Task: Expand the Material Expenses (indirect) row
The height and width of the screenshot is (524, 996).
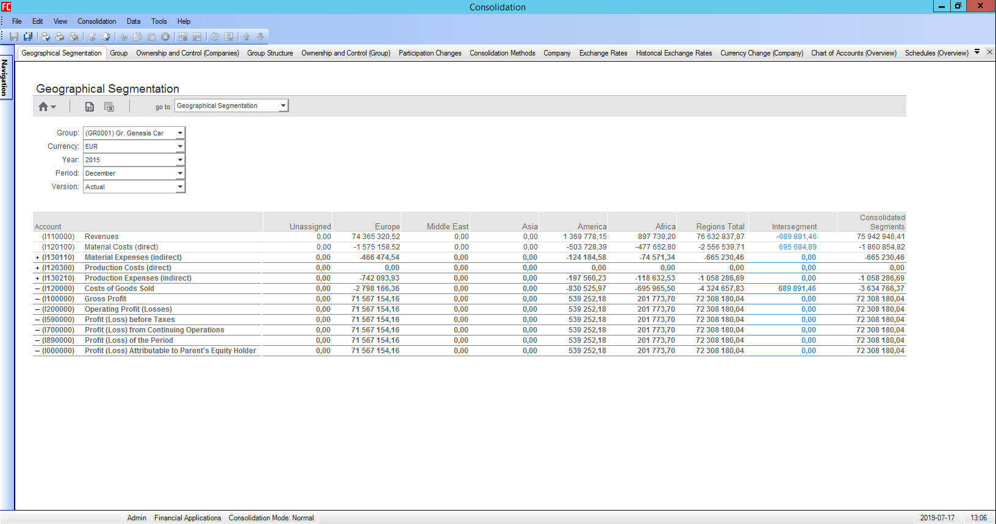Action: (x=37, y=257)
